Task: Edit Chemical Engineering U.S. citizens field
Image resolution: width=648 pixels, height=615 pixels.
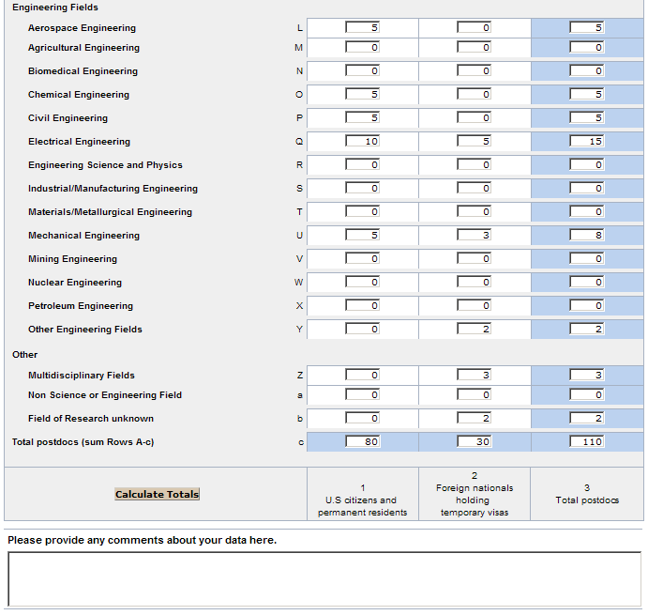Action: 362,94
